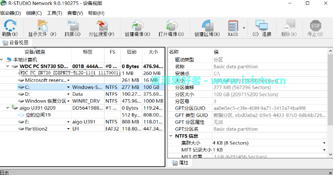Open dropdown on Microsoft reserv... row
333x175 pixels.
click(68, 80)
